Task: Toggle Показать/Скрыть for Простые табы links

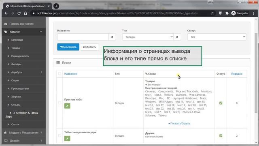Action: pos(179,123)
